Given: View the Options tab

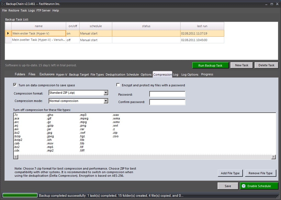Looking at the screenshot, I should tap(146, 75).
